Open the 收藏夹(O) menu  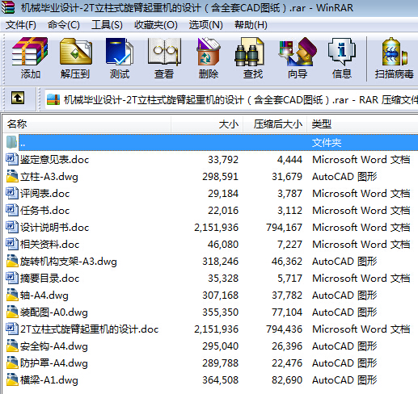coord(156,25)
